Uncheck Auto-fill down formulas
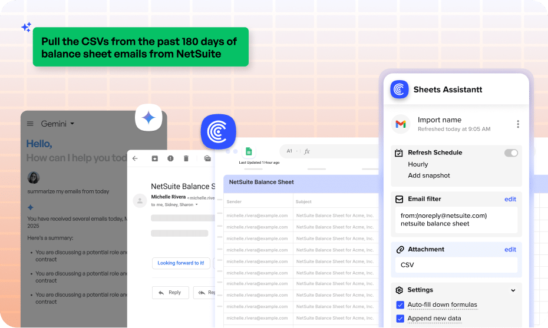 pyautogui.click(x=400, y=305)
